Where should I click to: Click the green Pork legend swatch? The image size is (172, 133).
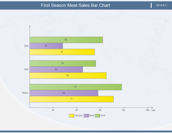pyautogui.click(x=97, y=115)
